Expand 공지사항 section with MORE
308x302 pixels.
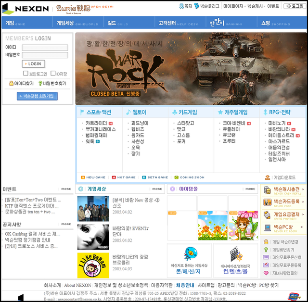tap(65, 224)
